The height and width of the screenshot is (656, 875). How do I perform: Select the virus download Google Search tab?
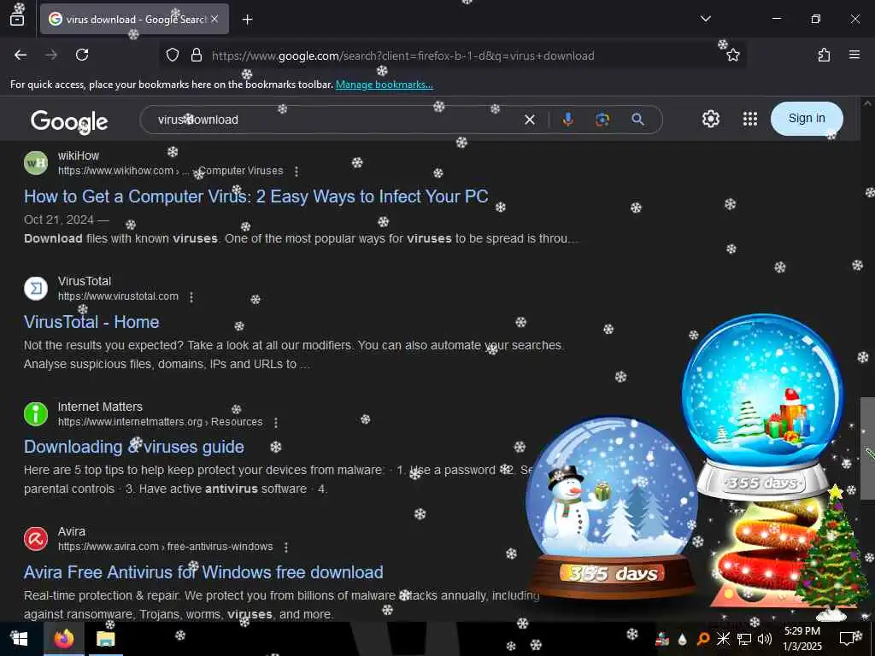[134, 19]
